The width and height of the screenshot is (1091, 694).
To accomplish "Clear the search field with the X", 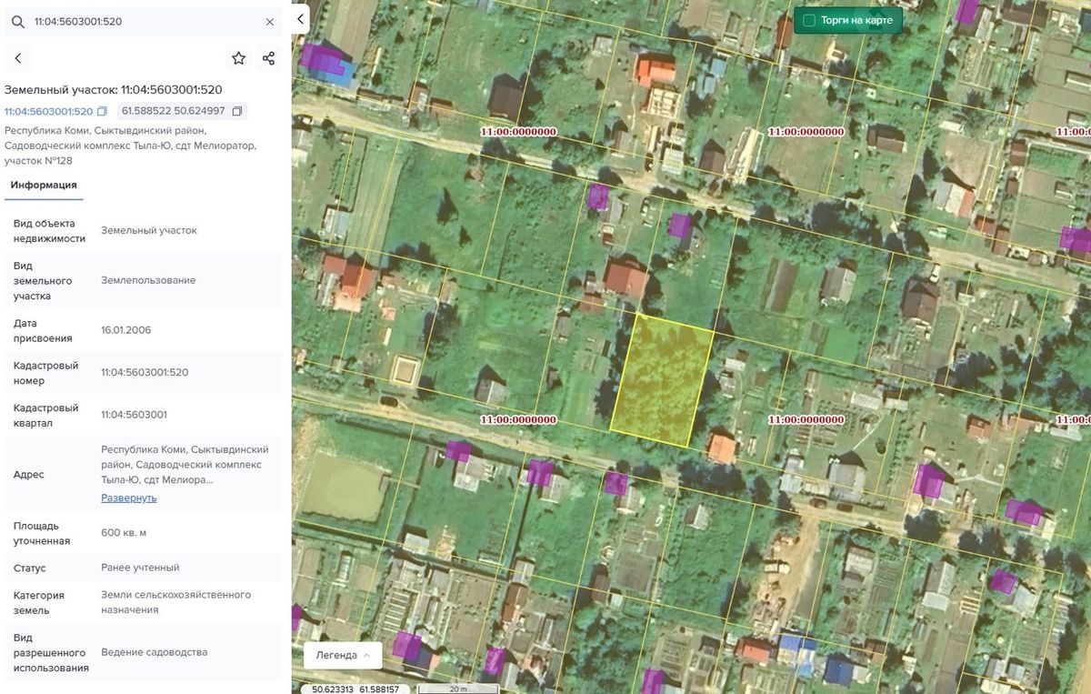I will tap(270, 22).
